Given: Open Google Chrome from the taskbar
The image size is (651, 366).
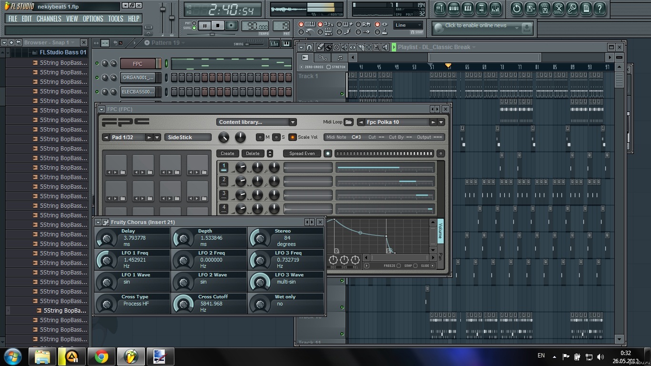Looking at the screenshot, I should [x=101, y=356].
